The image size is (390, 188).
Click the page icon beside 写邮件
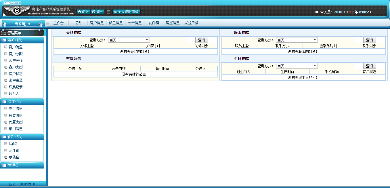click(x=6, y=144)
